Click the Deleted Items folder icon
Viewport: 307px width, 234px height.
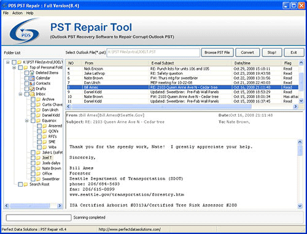click(32, 72)
